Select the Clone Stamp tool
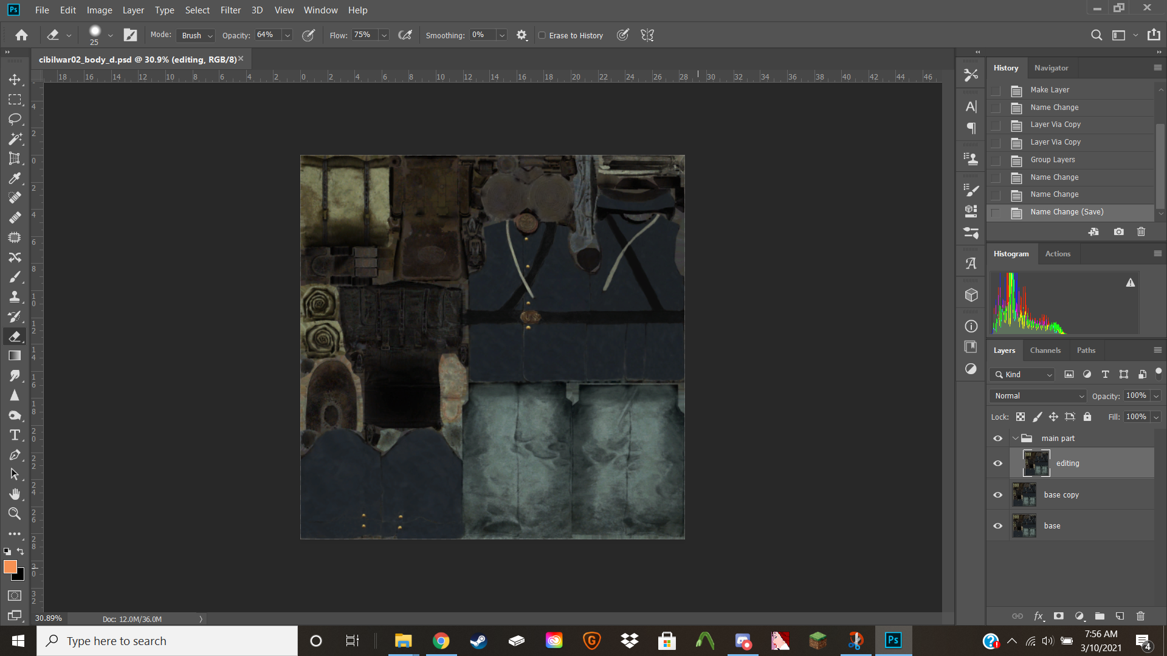 (15, 297)
